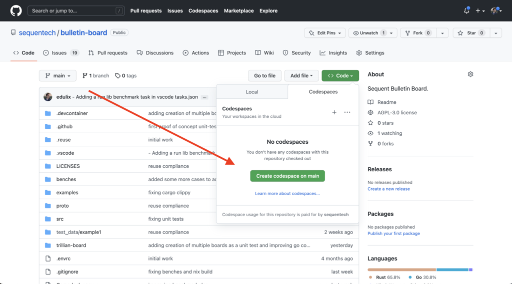This screenshot has width=512, height=284.
Task: Click the Rust segment of language bar
Action: point(401,270)
